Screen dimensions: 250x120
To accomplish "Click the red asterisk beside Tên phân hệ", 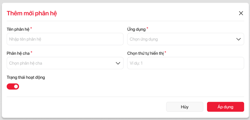I will coord(31,28).
